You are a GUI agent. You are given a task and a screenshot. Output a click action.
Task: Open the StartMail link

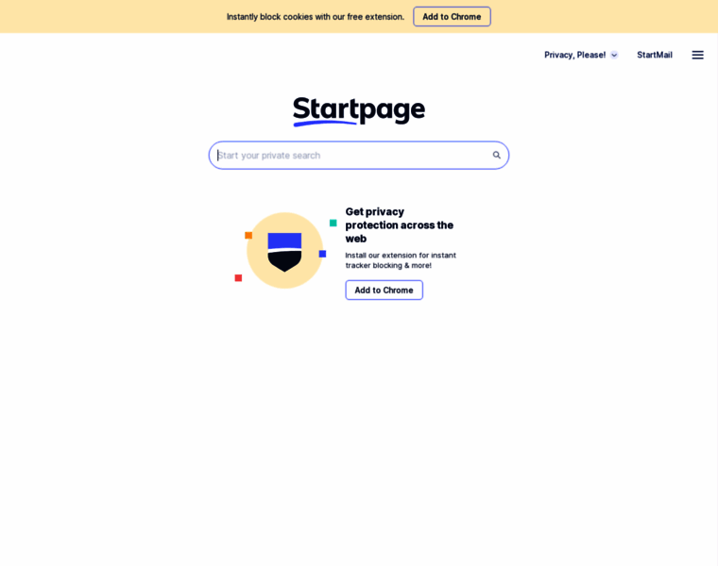click(x=655, y=55)
